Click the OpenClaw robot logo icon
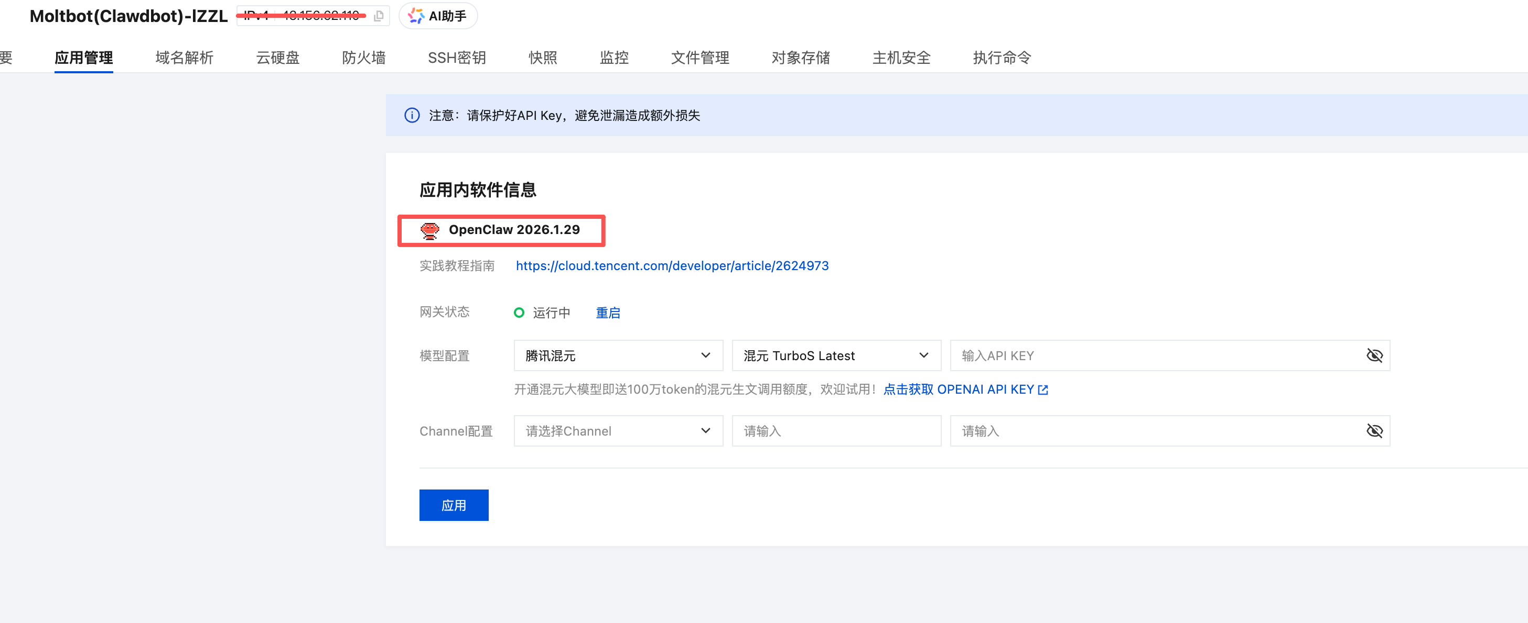1528x623 pixels. click(x=430, y=230)
